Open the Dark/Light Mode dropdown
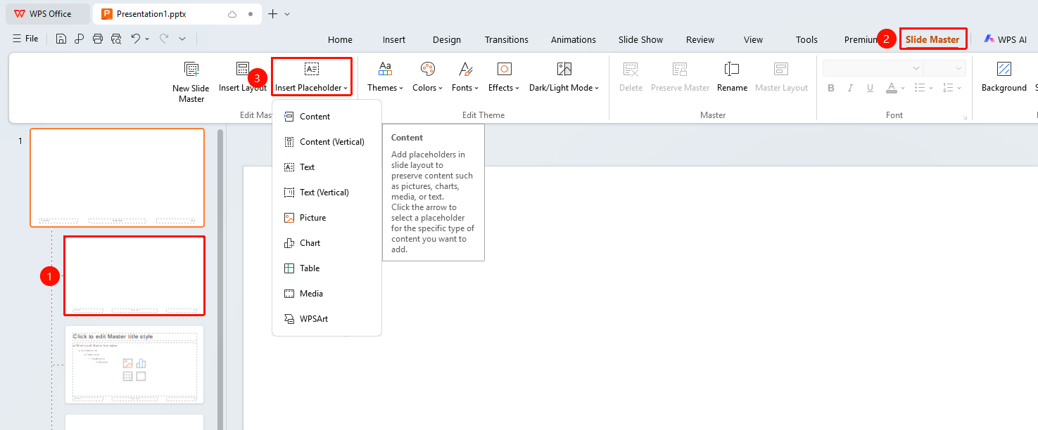1038x430 pixels. click(564, 77)
